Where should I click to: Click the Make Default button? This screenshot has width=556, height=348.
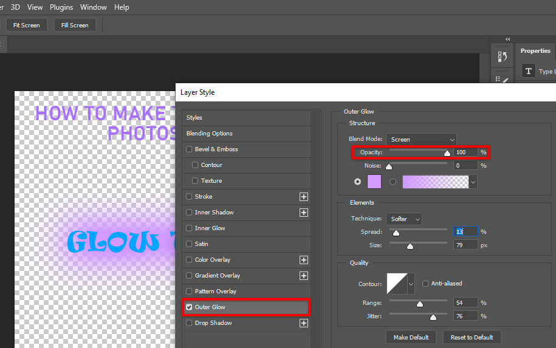point(411,337)
